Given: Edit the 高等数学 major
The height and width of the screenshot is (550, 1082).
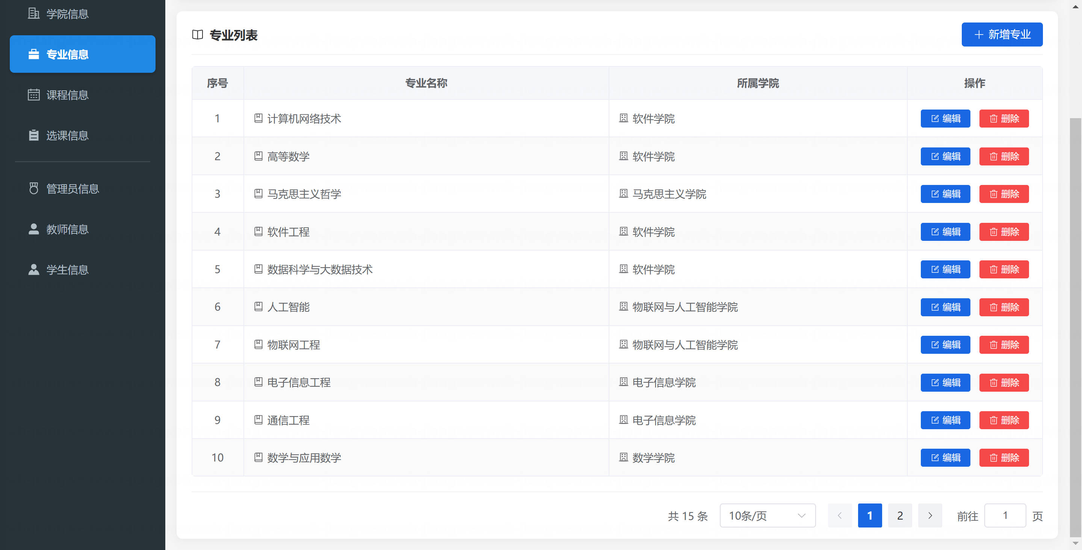Looking at the screenshot, I should (x=945, y=156).
